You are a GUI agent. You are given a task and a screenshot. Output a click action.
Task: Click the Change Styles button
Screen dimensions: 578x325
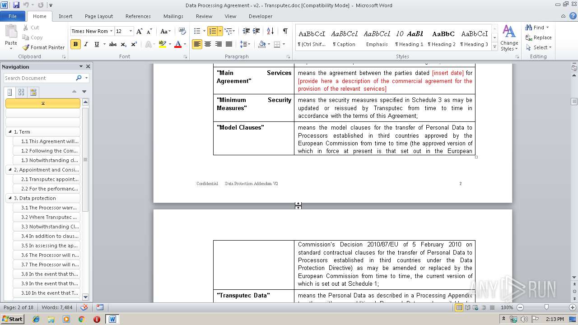(x=509, y=38)
